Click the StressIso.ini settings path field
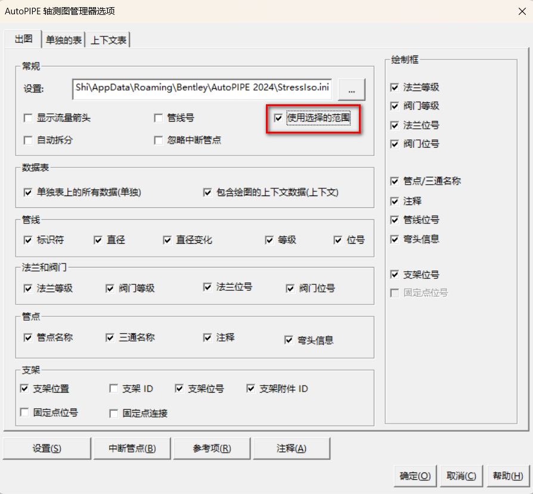 pos(202,89)
